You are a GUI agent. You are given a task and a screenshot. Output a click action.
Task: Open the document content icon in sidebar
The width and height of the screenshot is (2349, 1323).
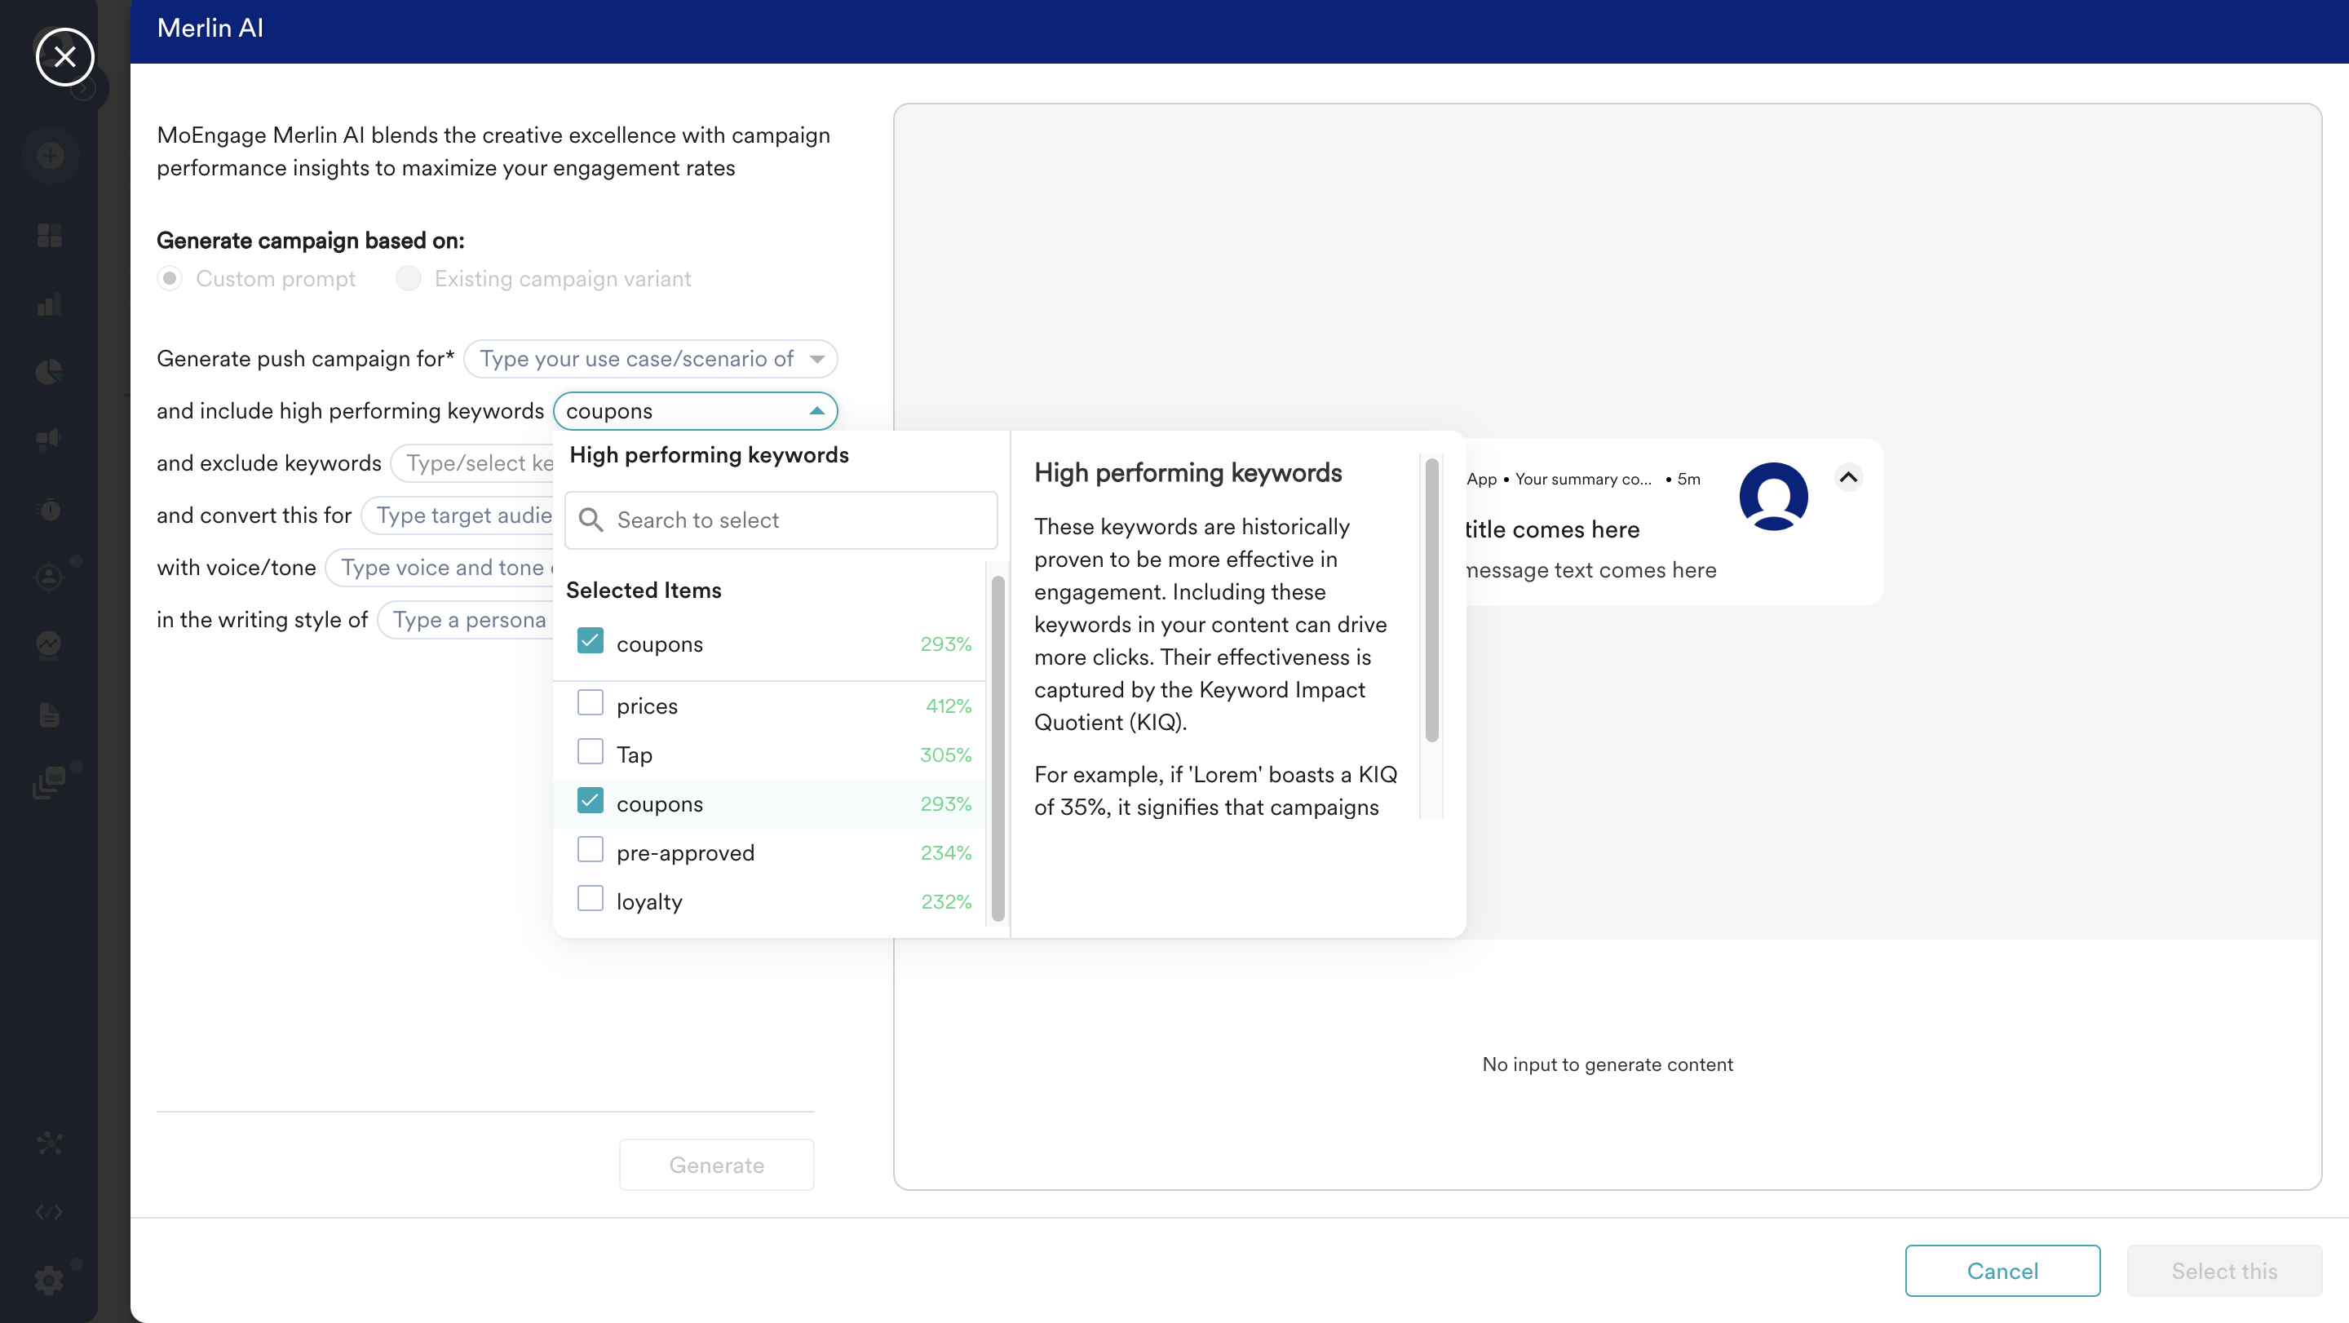[50, 714]
